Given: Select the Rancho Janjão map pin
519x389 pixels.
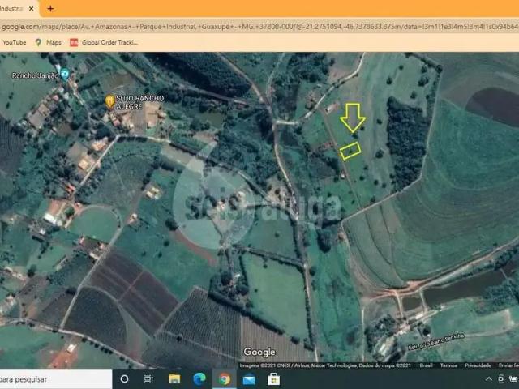Looking at the screenshot, I should click(65, 75).
